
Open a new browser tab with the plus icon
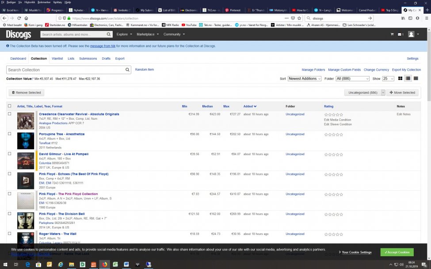(427, 10)
